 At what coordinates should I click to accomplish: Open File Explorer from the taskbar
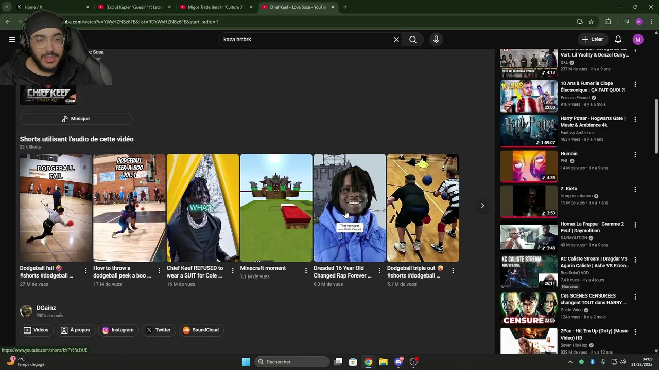[383, 362]
